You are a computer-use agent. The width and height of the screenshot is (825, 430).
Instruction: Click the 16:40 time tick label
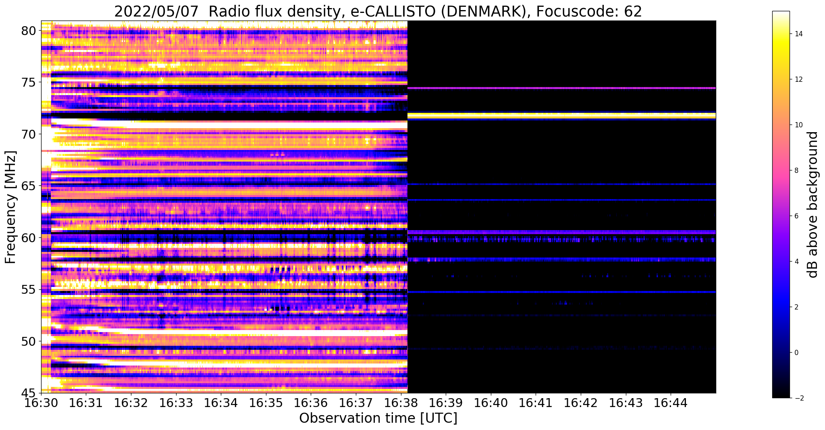pos(491,403)
